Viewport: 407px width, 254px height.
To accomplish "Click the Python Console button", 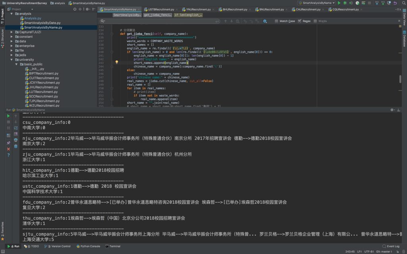I will [x=88, y=246].
